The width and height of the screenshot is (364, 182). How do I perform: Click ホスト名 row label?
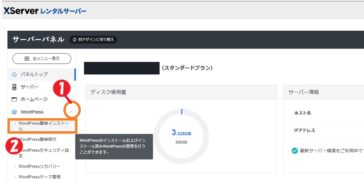tap(302, 113)
